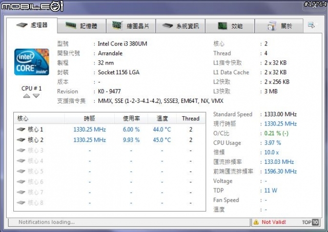Image resolution: width=328 pixels, height=232 pixels.
Task: Click the 0.21 % (-) overclock value
Action: 276,133
